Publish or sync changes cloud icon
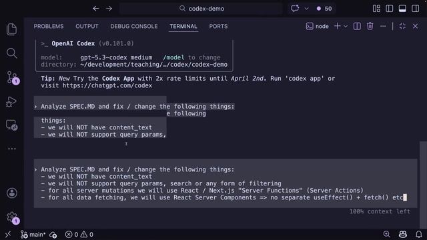The image size is (427, 240). 53,235
